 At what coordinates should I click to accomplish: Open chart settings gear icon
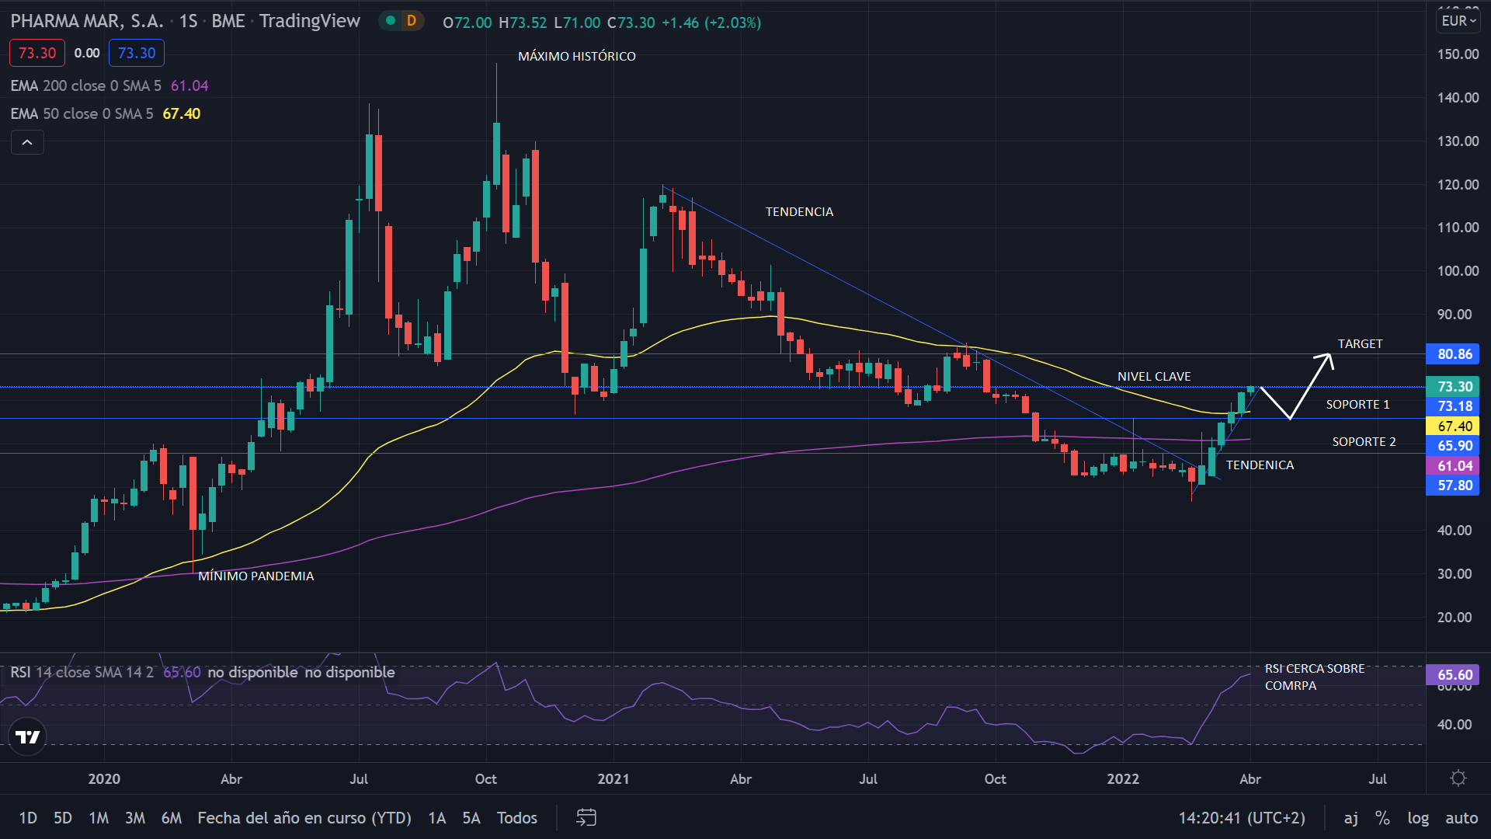tap(1458, 778)
